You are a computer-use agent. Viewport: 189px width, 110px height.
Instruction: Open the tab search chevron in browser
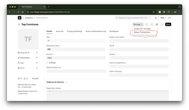pos(180,7)
